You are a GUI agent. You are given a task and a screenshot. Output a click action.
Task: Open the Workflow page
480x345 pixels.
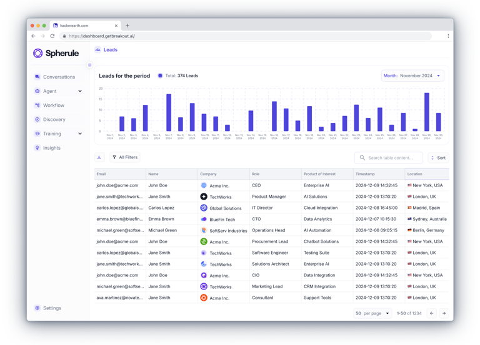54,105
